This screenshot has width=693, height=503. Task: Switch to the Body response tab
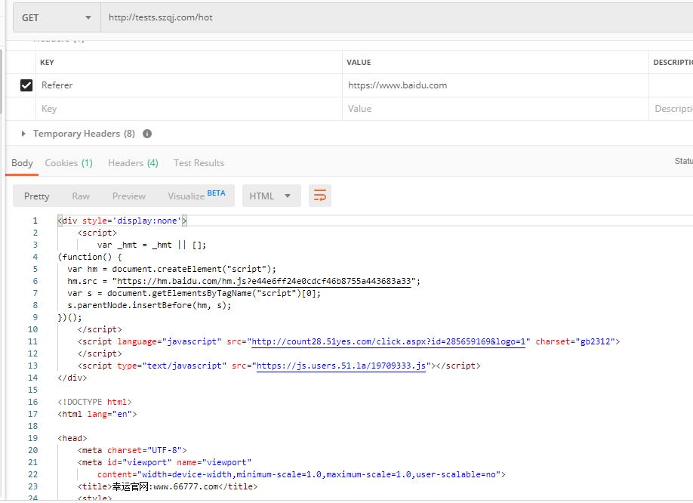pyautogui.click(x=22, y=163)
